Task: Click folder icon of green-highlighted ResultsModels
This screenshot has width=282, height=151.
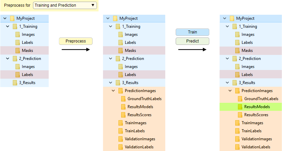Action: click(240, 107)
